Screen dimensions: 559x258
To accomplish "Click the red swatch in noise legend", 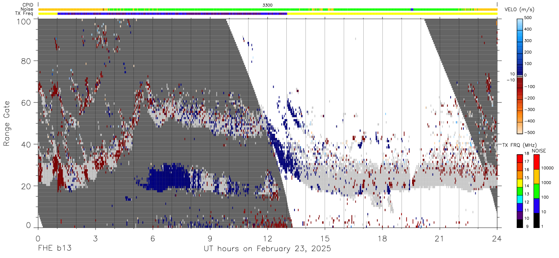I will 537,162.
